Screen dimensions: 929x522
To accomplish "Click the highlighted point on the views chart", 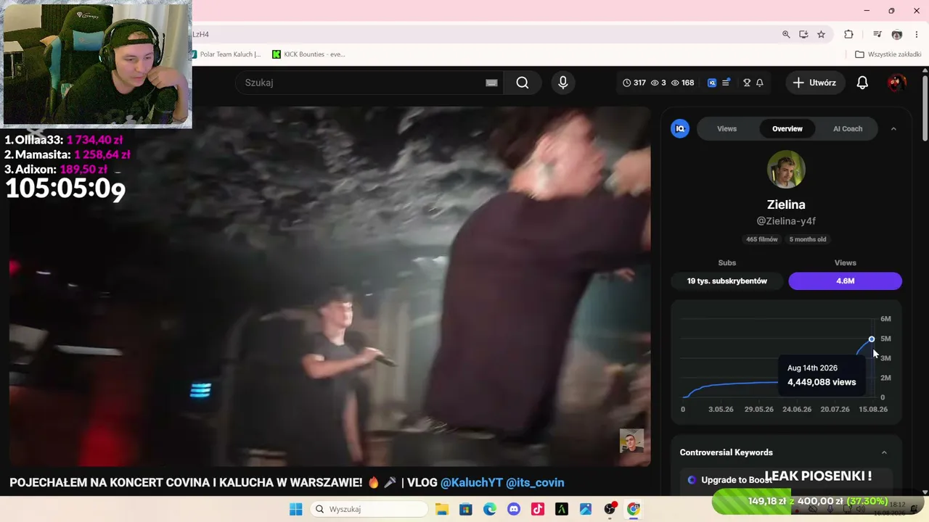I will (x=872, y=339).
